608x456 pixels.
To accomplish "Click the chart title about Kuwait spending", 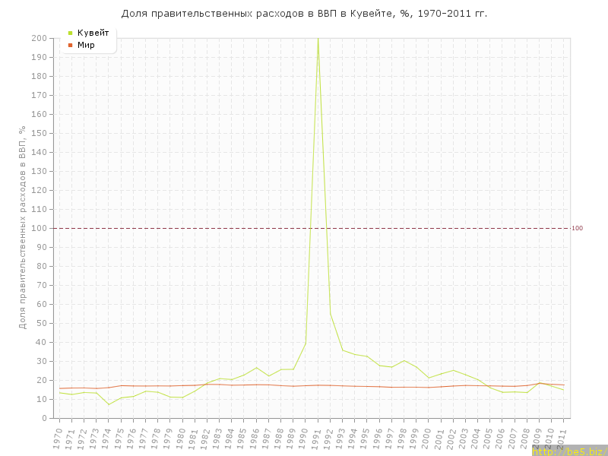I will [x=304, y=14].
